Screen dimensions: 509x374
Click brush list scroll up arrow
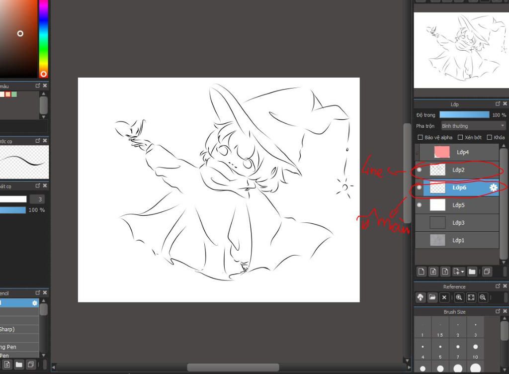pyautogui.click(x=44, y=300)
